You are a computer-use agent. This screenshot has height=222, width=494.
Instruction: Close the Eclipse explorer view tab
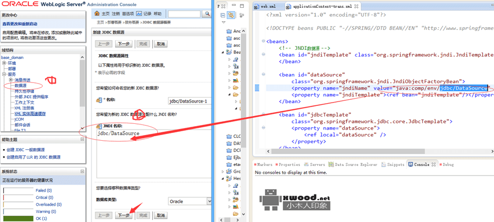(x=223, y=6)
